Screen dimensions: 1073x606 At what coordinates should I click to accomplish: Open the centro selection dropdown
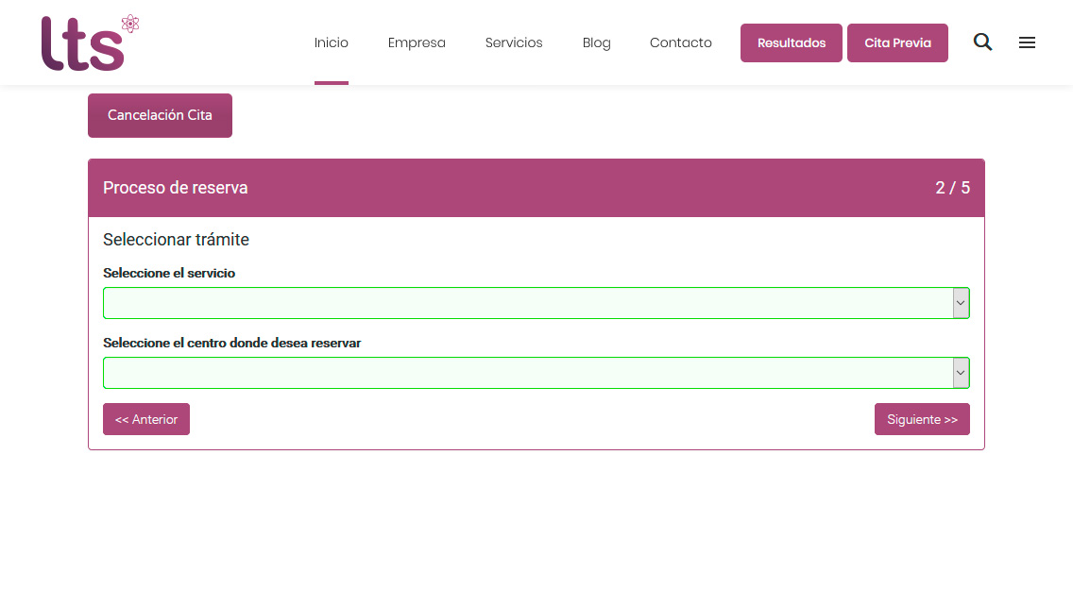click(536, 373)
